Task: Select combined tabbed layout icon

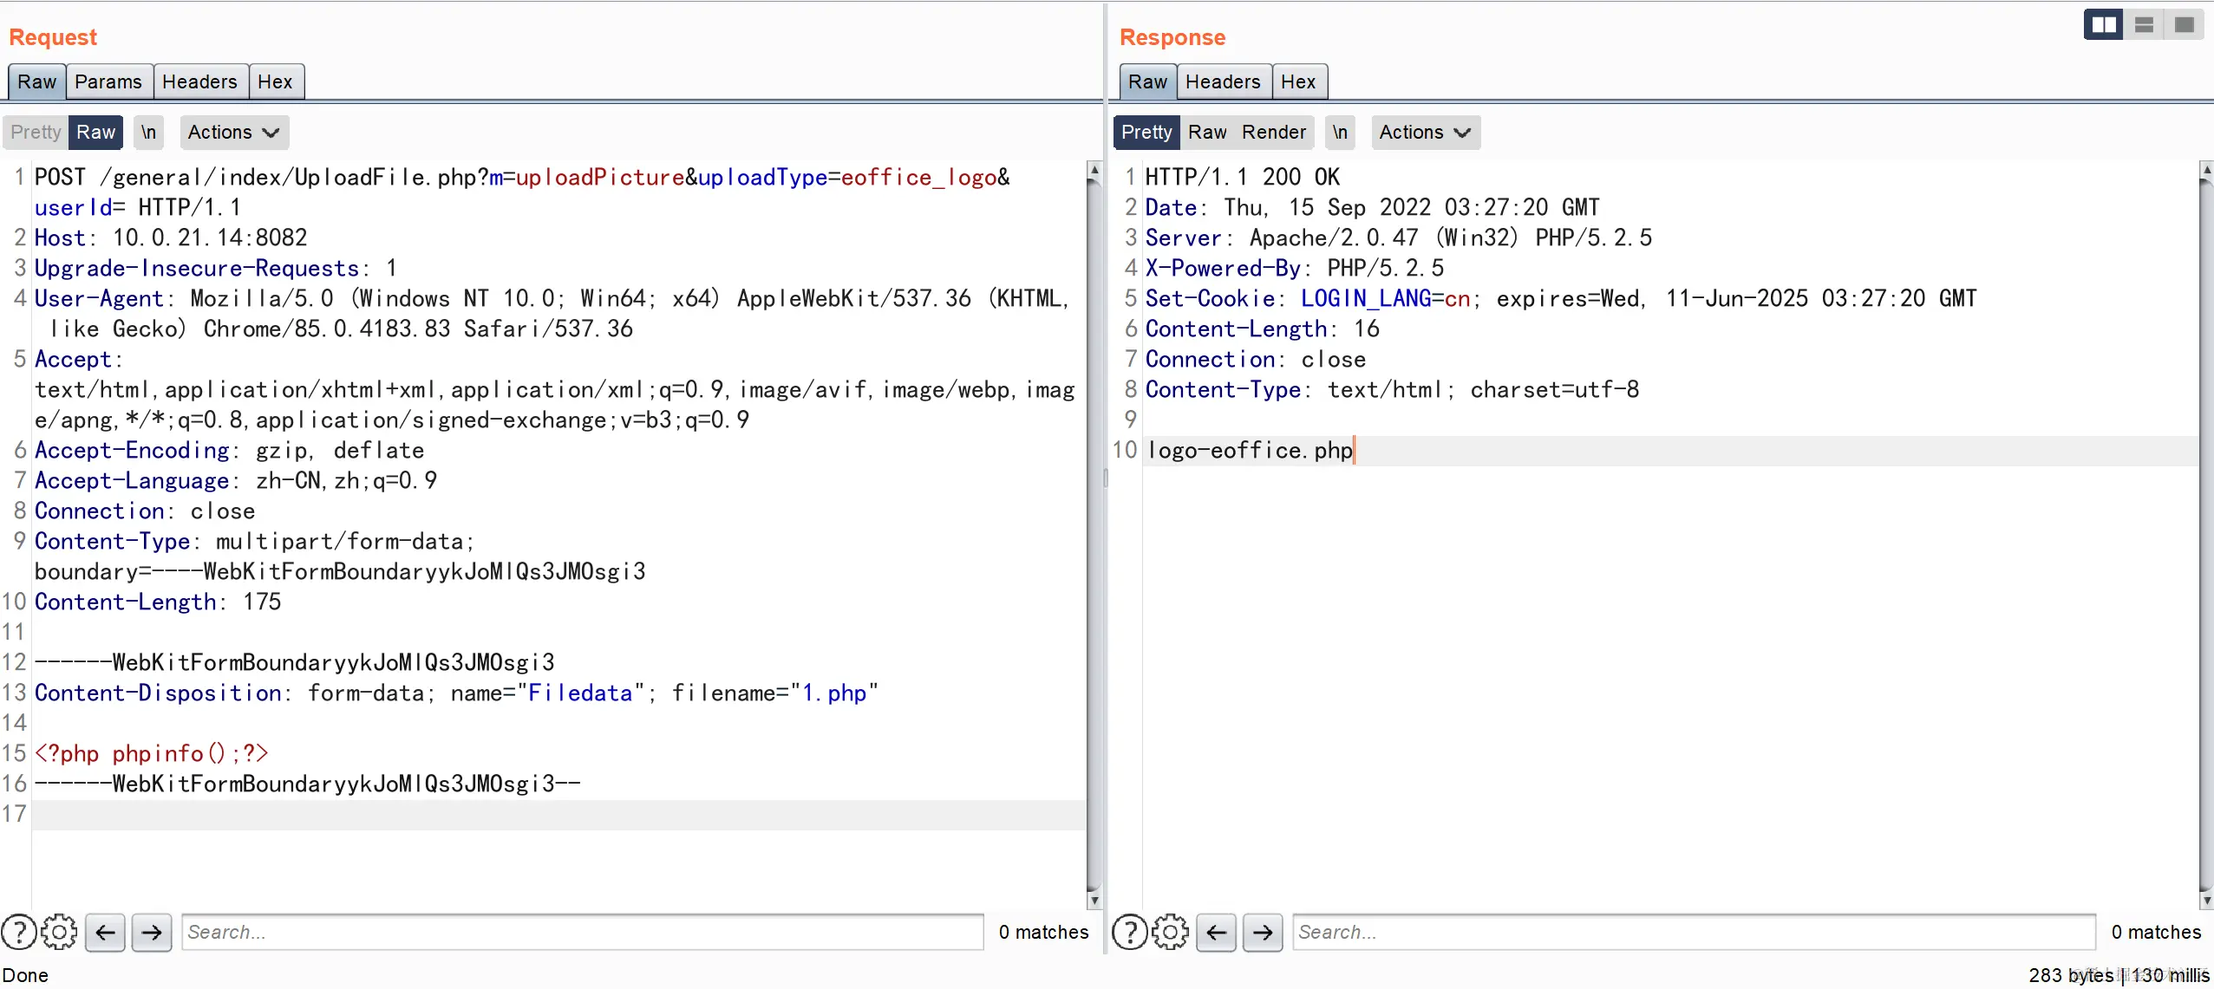Action: (x=2184, y=24)
